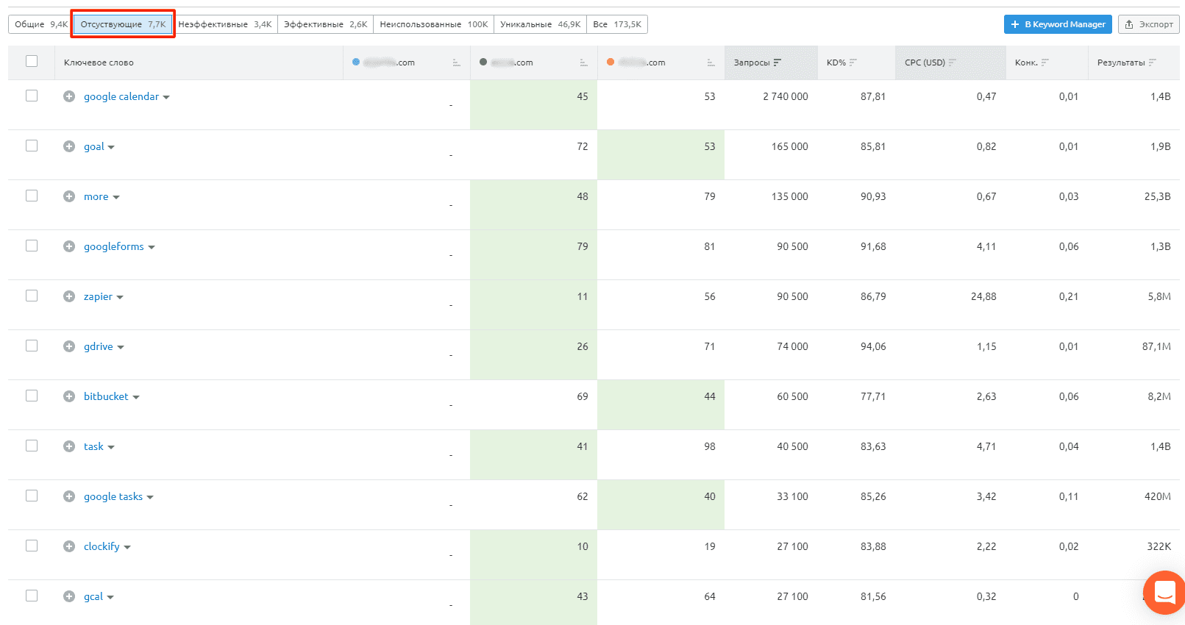Click the В Keyword Manager button
This screenshot has height=625, width=1185.
click(x=1058, y=24)
